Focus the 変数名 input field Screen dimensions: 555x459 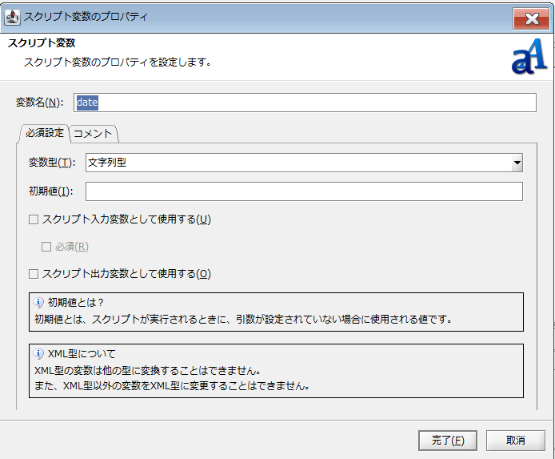305,103
